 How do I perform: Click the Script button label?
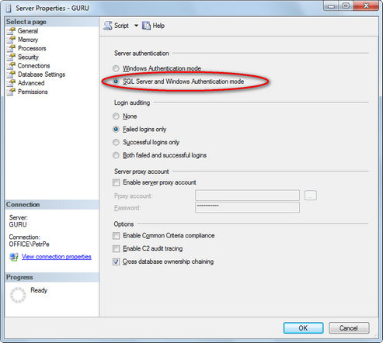(x=121, y=26)
